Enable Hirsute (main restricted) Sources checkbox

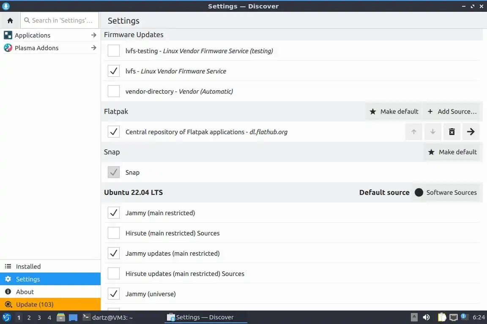pyautogui.click(x=114, y=233)
